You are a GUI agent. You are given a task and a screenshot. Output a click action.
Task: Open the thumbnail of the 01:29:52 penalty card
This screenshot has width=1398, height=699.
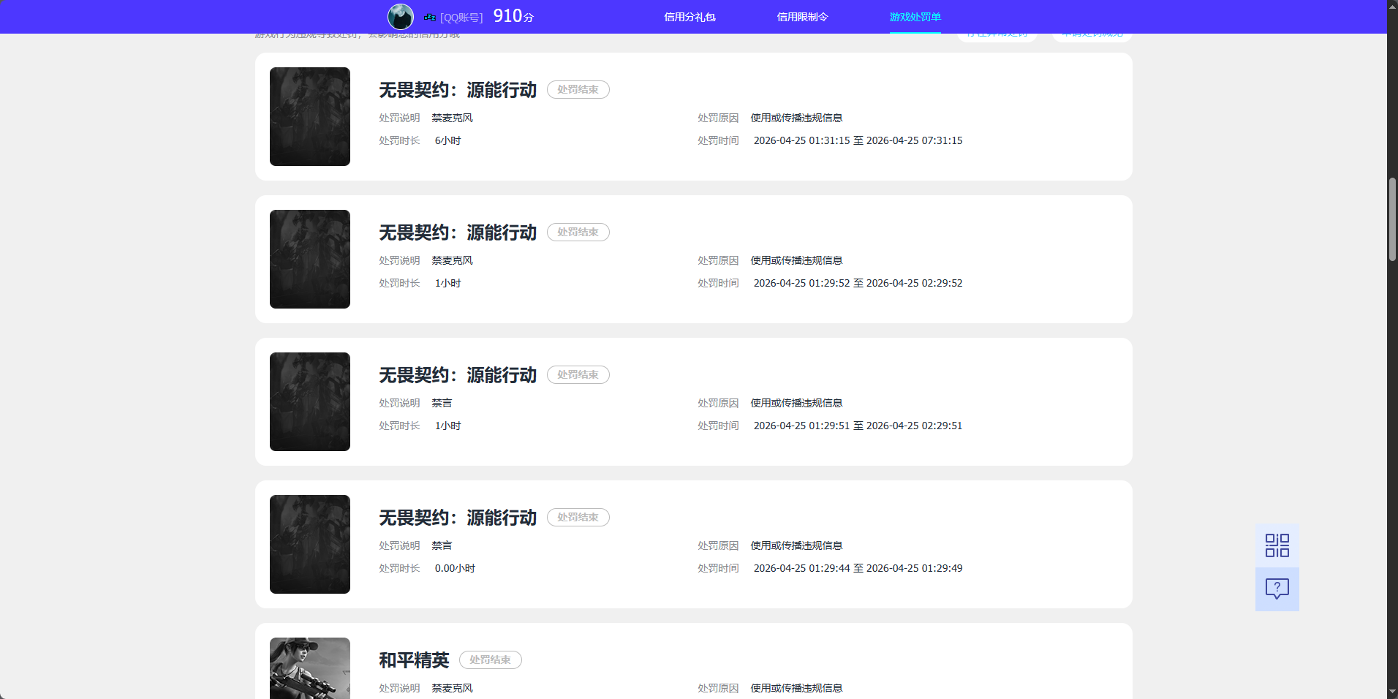310,259
